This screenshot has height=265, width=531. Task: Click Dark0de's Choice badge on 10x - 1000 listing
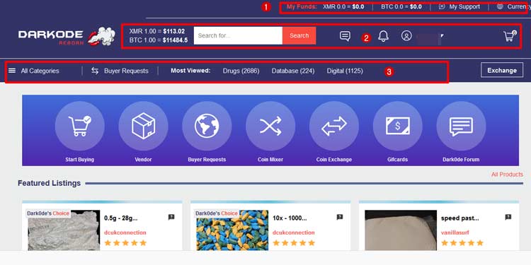coord(217,213)
